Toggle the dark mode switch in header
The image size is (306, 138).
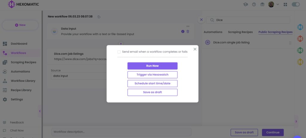pyautogui.click(x=296, y=4)
